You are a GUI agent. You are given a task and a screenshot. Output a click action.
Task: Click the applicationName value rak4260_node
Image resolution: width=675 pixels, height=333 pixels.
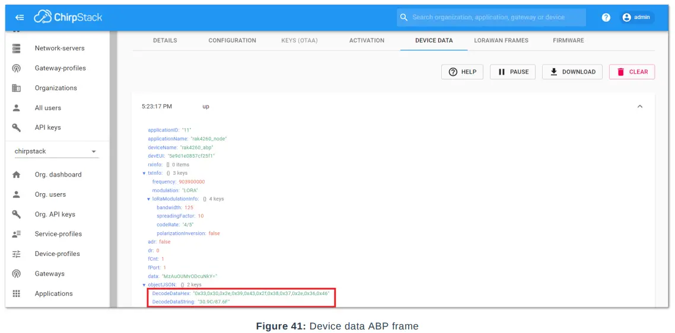(x=209, y=139)
